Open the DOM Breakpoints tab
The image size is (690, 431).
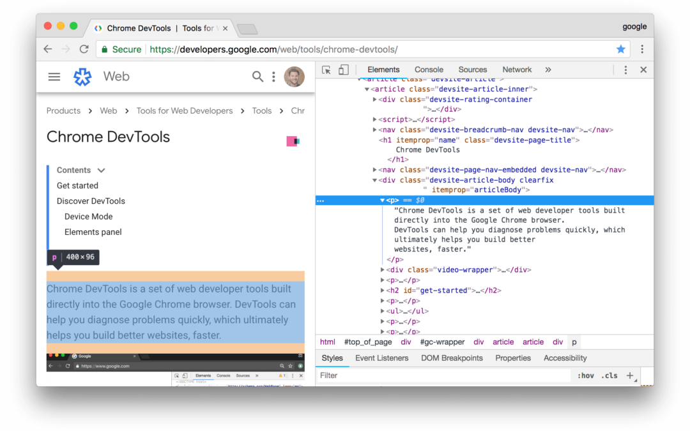[x=452, y=358]
